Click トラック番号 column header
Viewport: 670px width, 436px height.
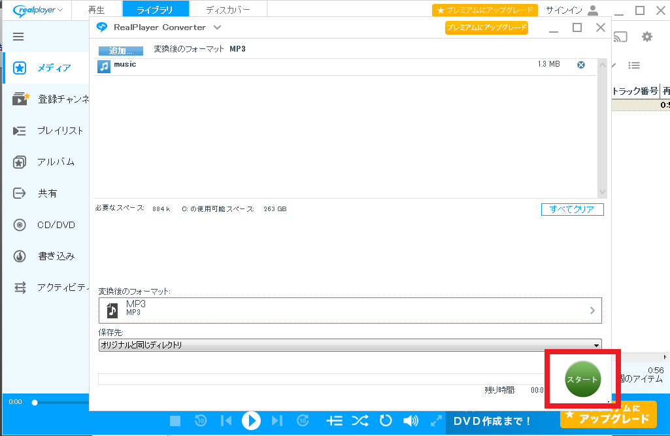(635, 91)
